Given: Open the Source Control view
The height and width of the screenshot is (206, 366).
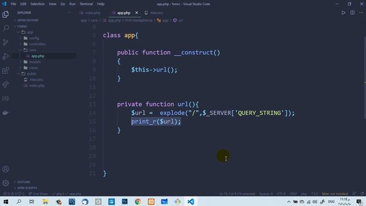Looking at the screenshot, I should point(6,42).
